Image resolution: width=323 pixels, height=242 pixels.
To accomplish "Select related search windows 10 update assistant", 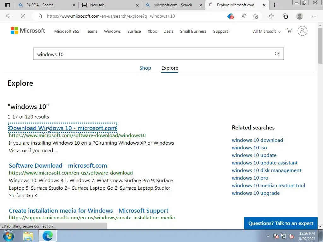I will [x=265, y=163].
